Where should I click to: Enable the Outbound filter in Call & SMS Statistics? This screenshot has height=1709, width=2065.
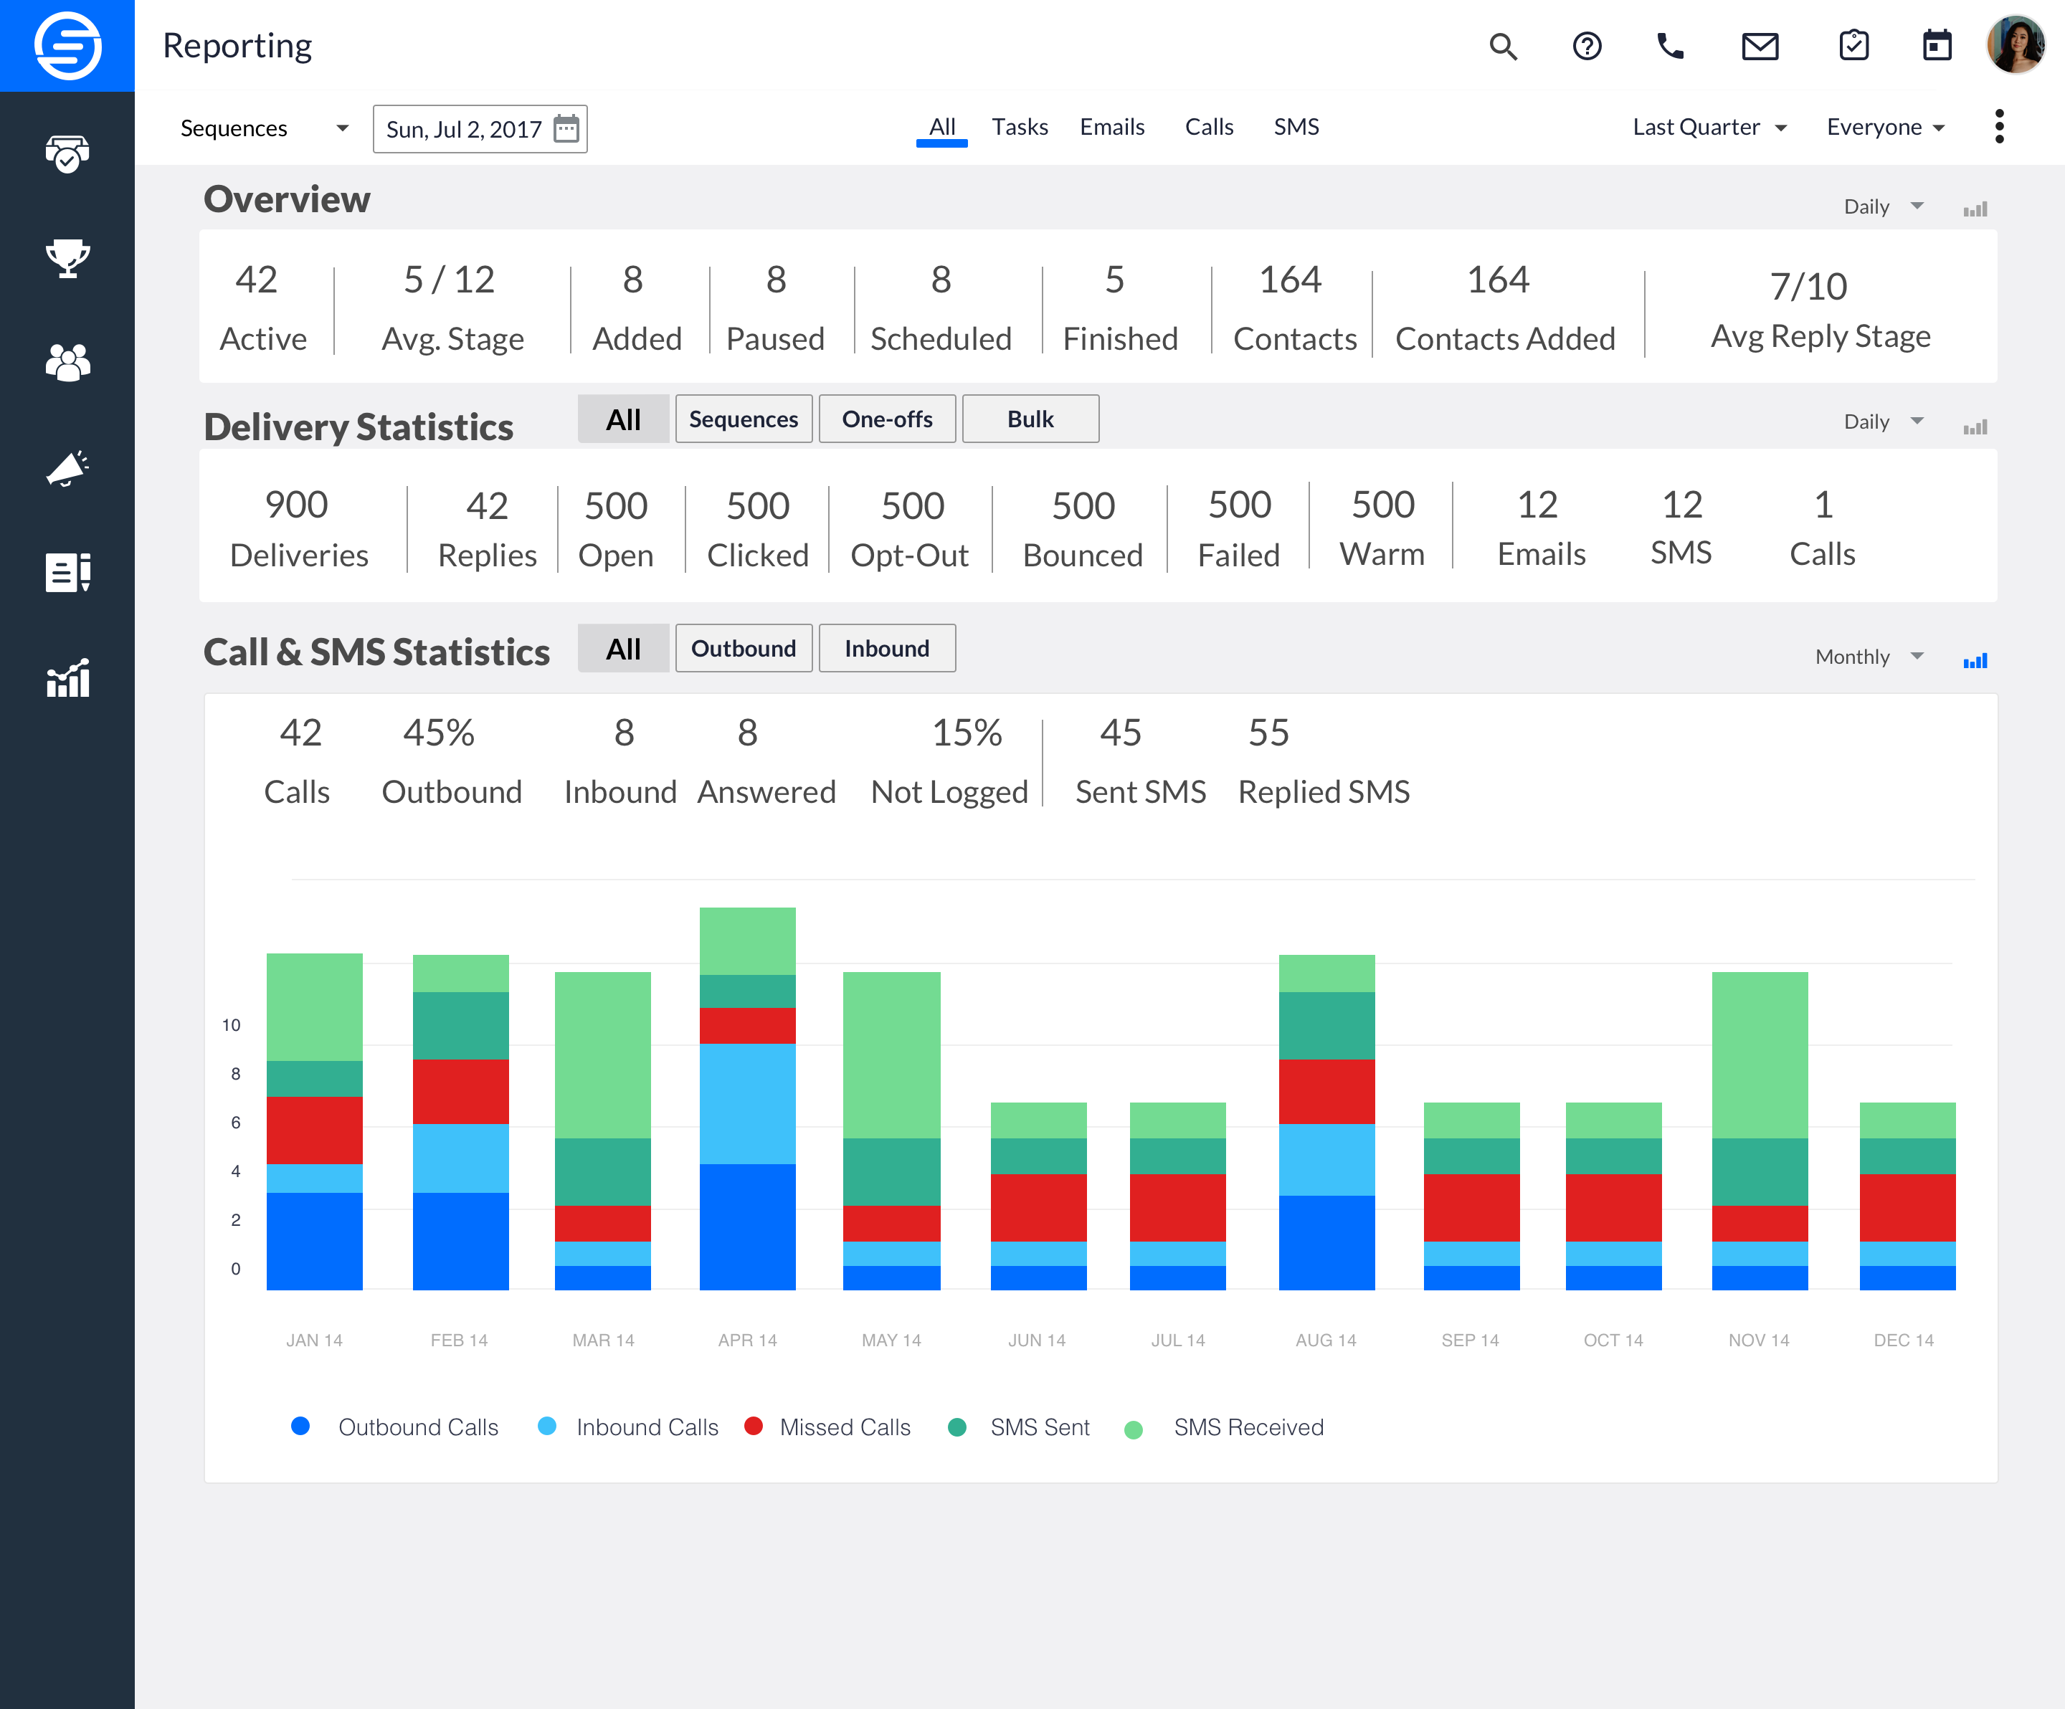point(744,648)
